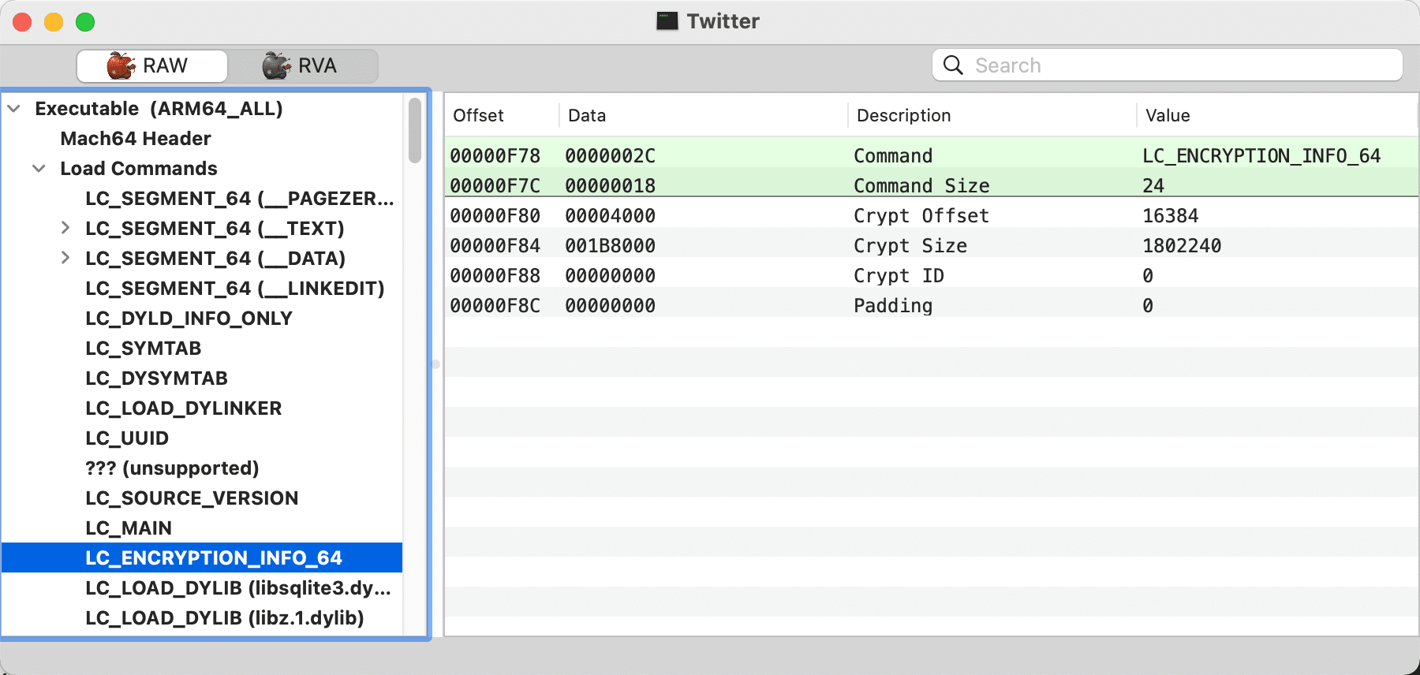Click the value 16384
Image resolution: width=1420 pixels, height=675 pixels.
tap(1171, 216)
